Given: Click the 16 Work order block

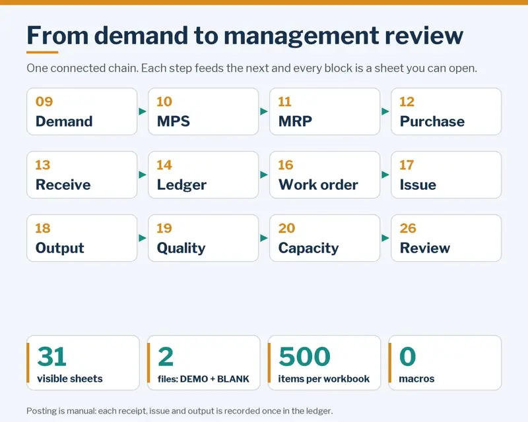Looking at the screenshot, I should 325,175.
